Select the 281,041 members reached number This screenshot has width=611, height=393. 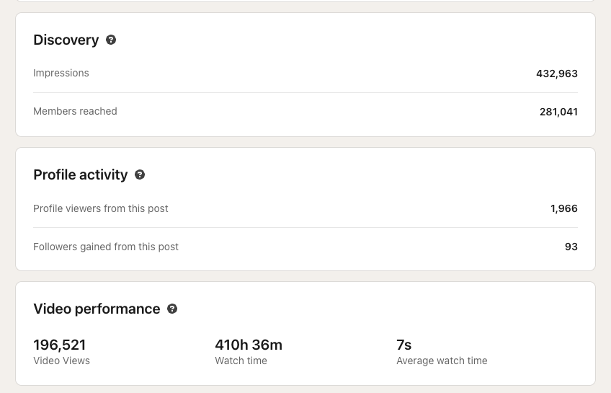pyautogui.click(x=558, y=112)
